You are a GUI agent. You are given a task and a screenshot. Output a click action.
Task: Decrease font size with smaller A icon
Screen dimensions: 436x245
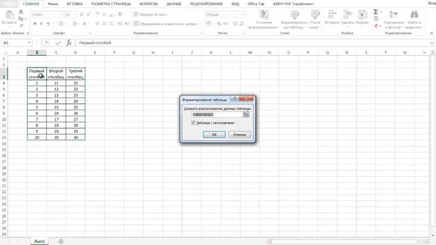point(89,14)
